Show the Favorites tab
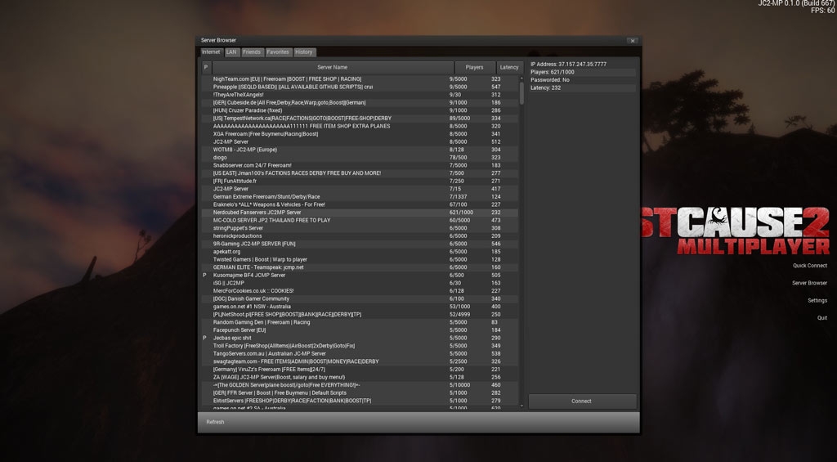Screen dimensions: 837x462 point(278,52)
